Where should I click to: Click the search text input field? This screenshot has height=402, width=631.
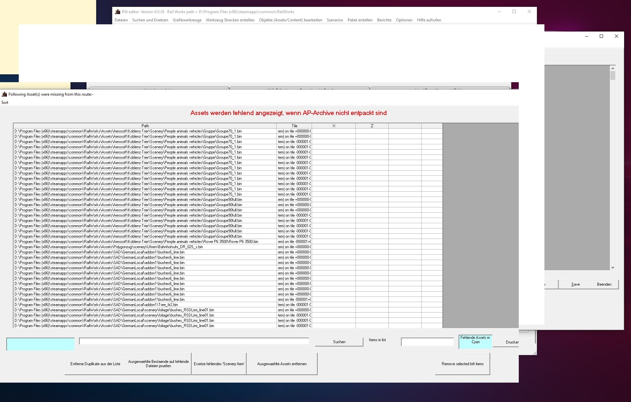coord(194,341)
